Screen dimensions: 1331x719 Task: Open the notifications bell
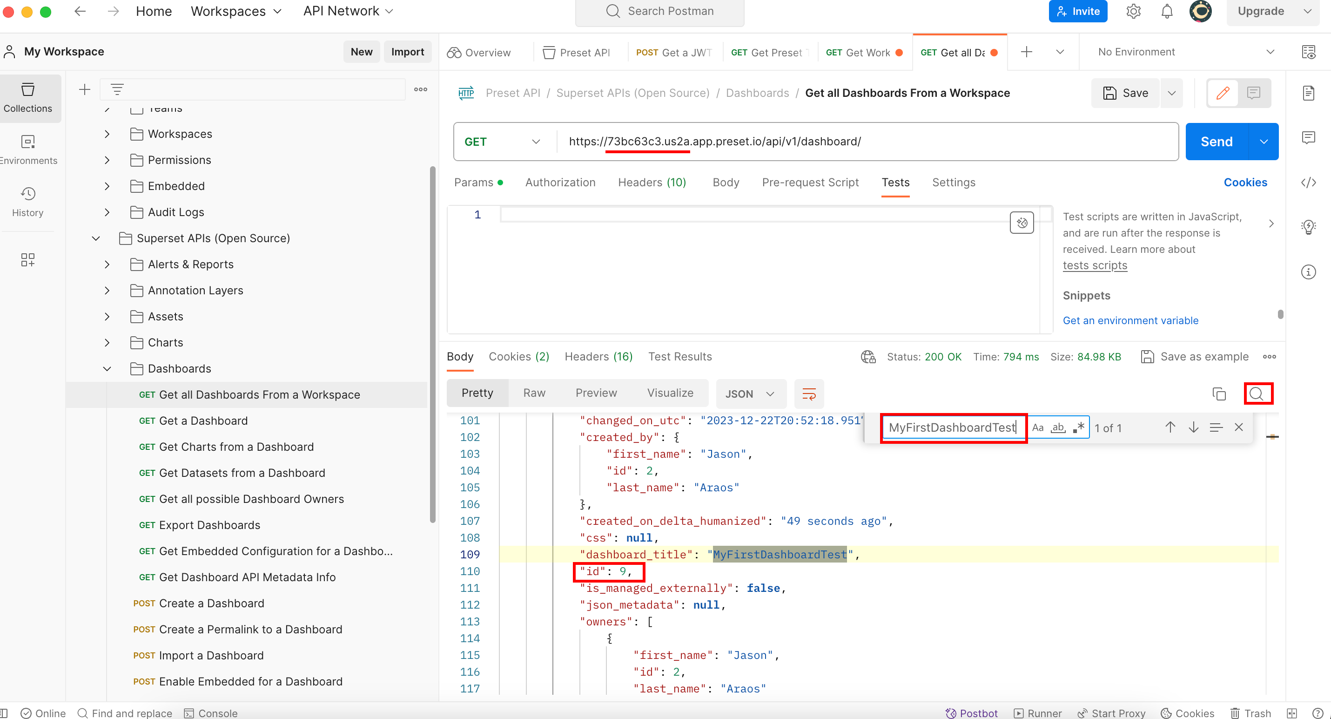[1167, 11]
